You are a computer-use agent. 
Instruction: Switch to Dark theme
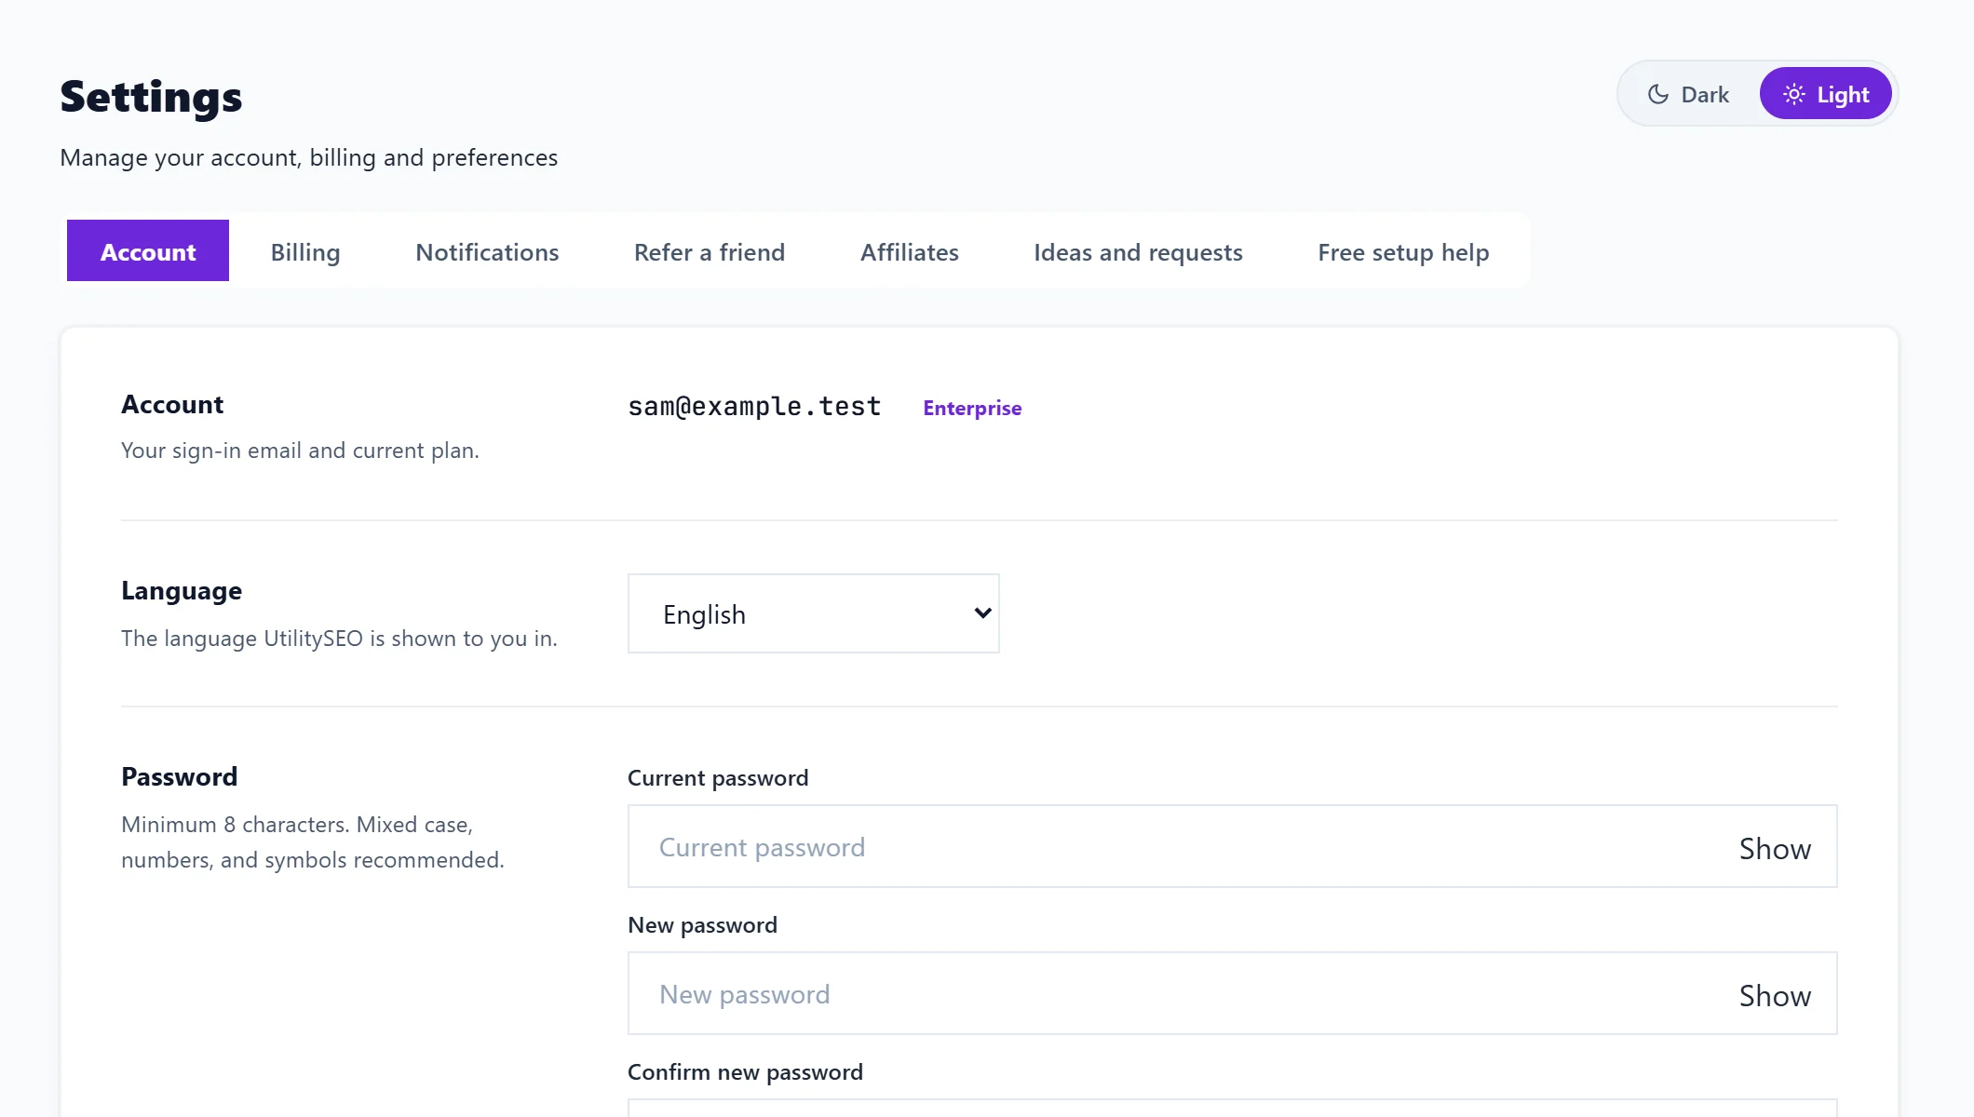[x=1689, y=94]
